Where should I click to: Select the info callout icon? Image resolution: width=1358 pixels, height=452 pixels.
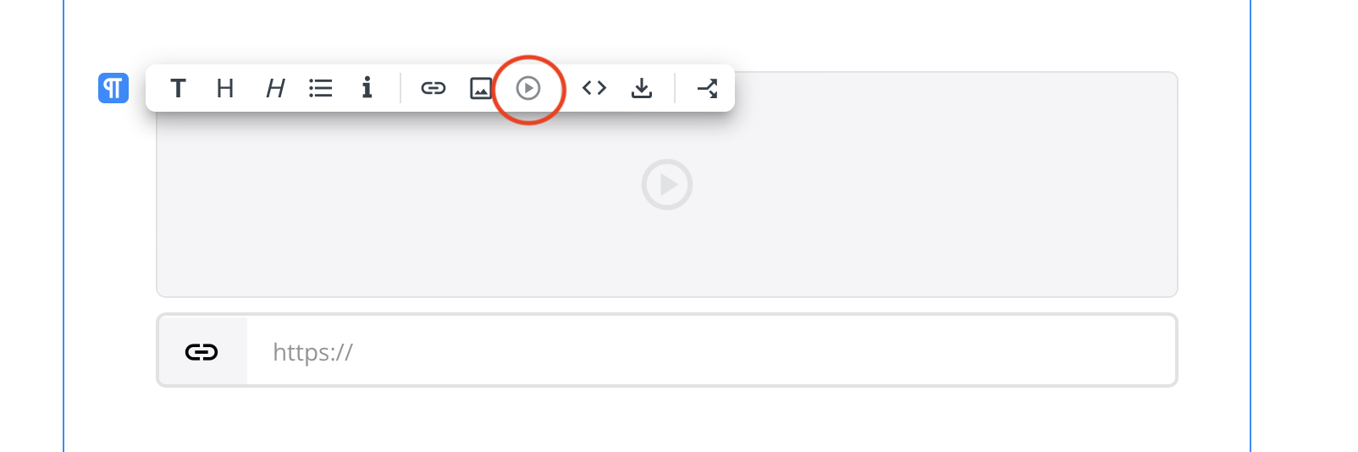coord(367,87)
